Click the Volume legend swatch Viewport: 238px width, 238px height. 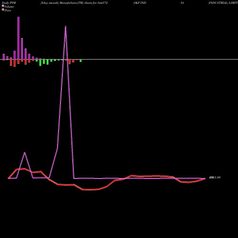click(x=3, y=6)
